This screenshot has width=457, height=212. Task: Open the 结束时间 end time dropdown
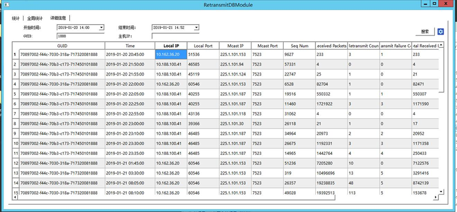click(197, 27)
